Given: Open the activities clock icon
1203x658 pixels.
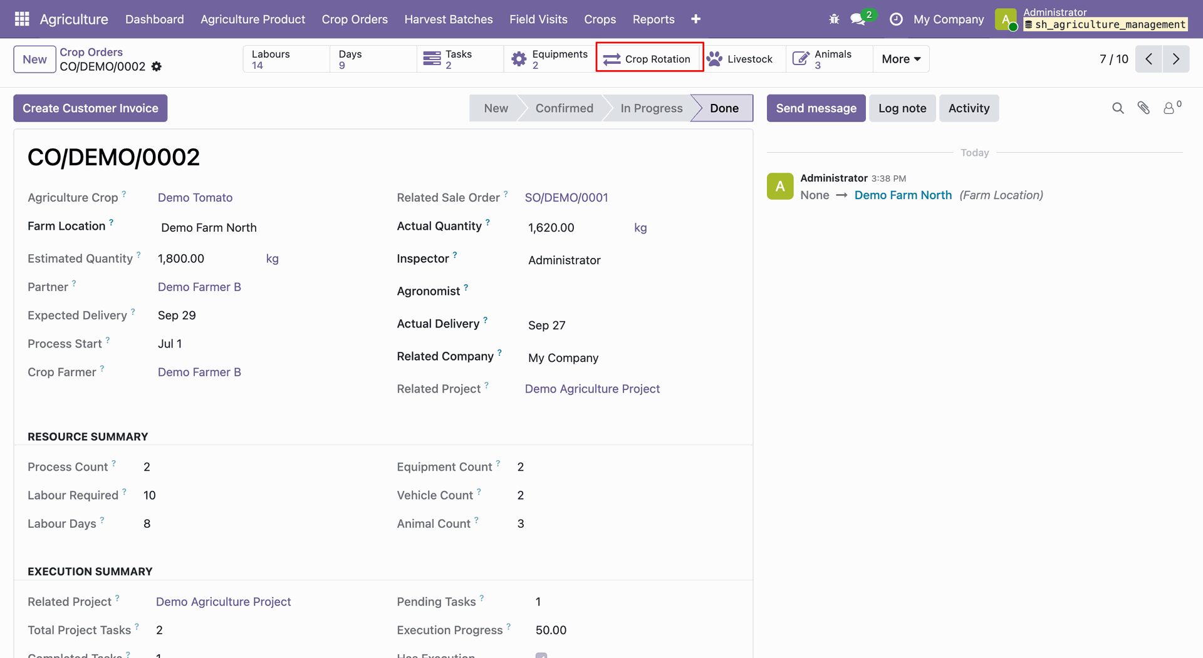Looking at the screenshot, I should [896, 19].
